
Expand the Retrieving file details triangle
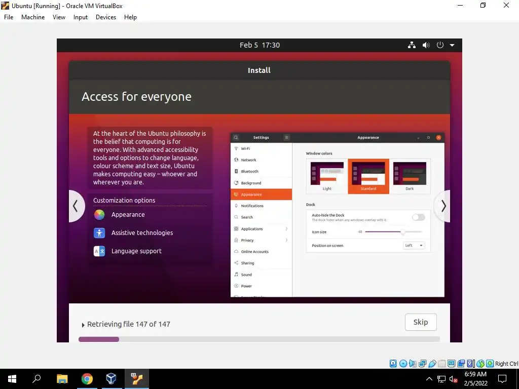click(x=83, y=325)
